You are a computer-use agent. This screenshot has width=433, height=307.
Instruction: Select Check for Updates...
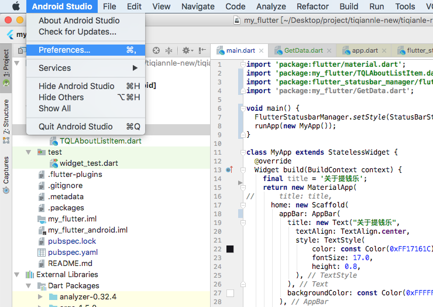85,32
